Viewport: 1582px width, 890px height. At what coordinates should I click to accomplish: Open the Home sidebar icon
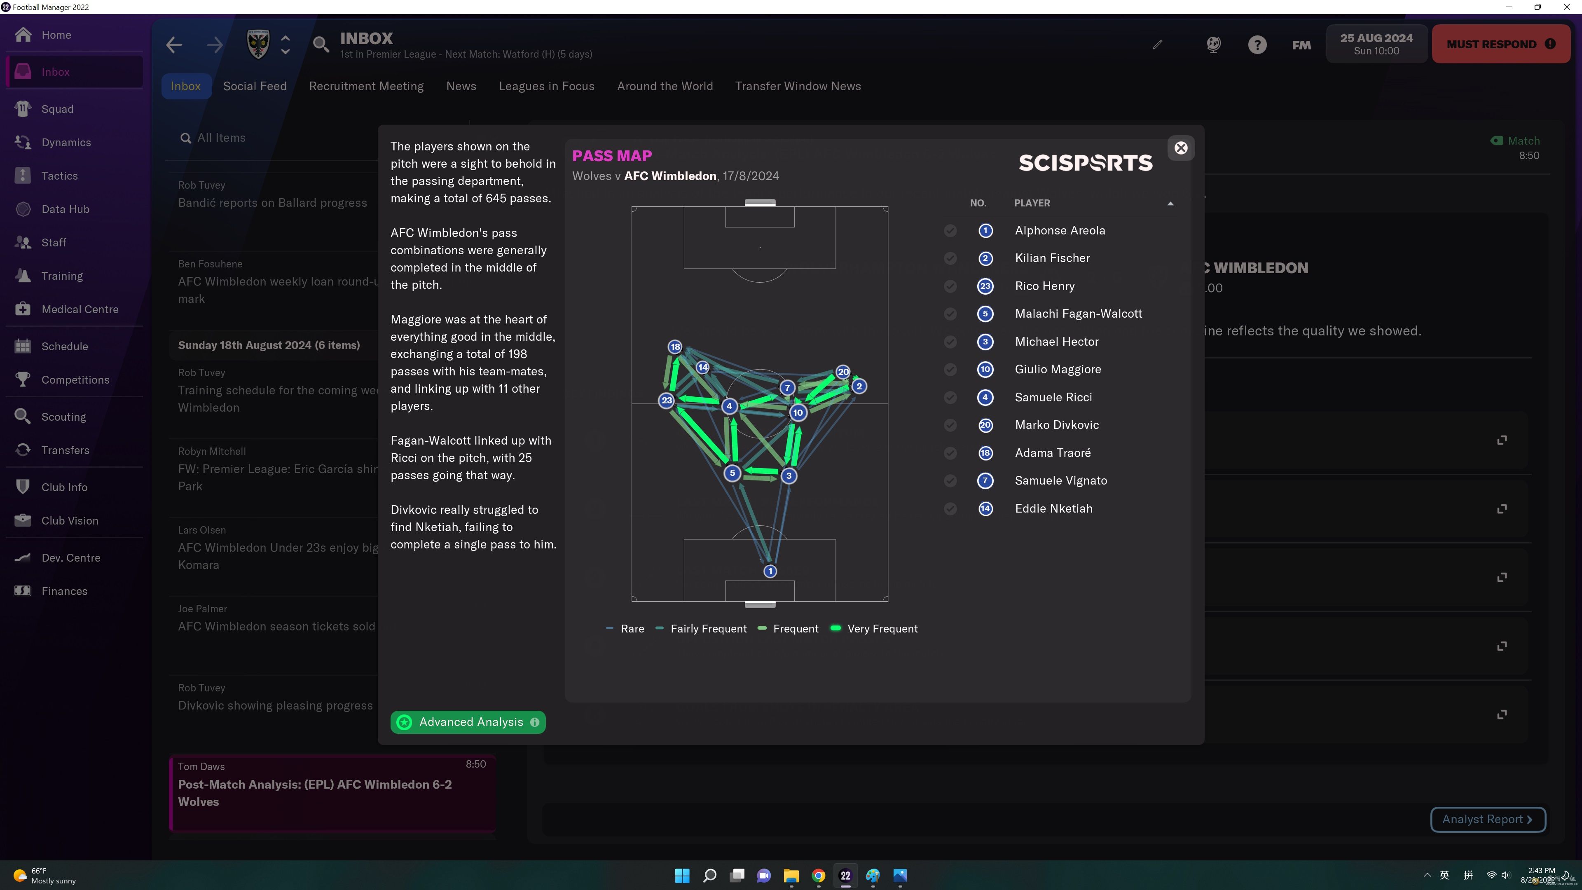(23, 35)
